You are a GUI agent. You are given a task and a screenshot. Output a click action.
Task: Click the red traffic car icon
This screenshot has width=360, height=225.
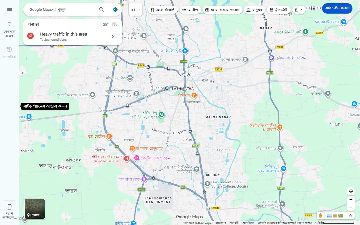(30, 36)
